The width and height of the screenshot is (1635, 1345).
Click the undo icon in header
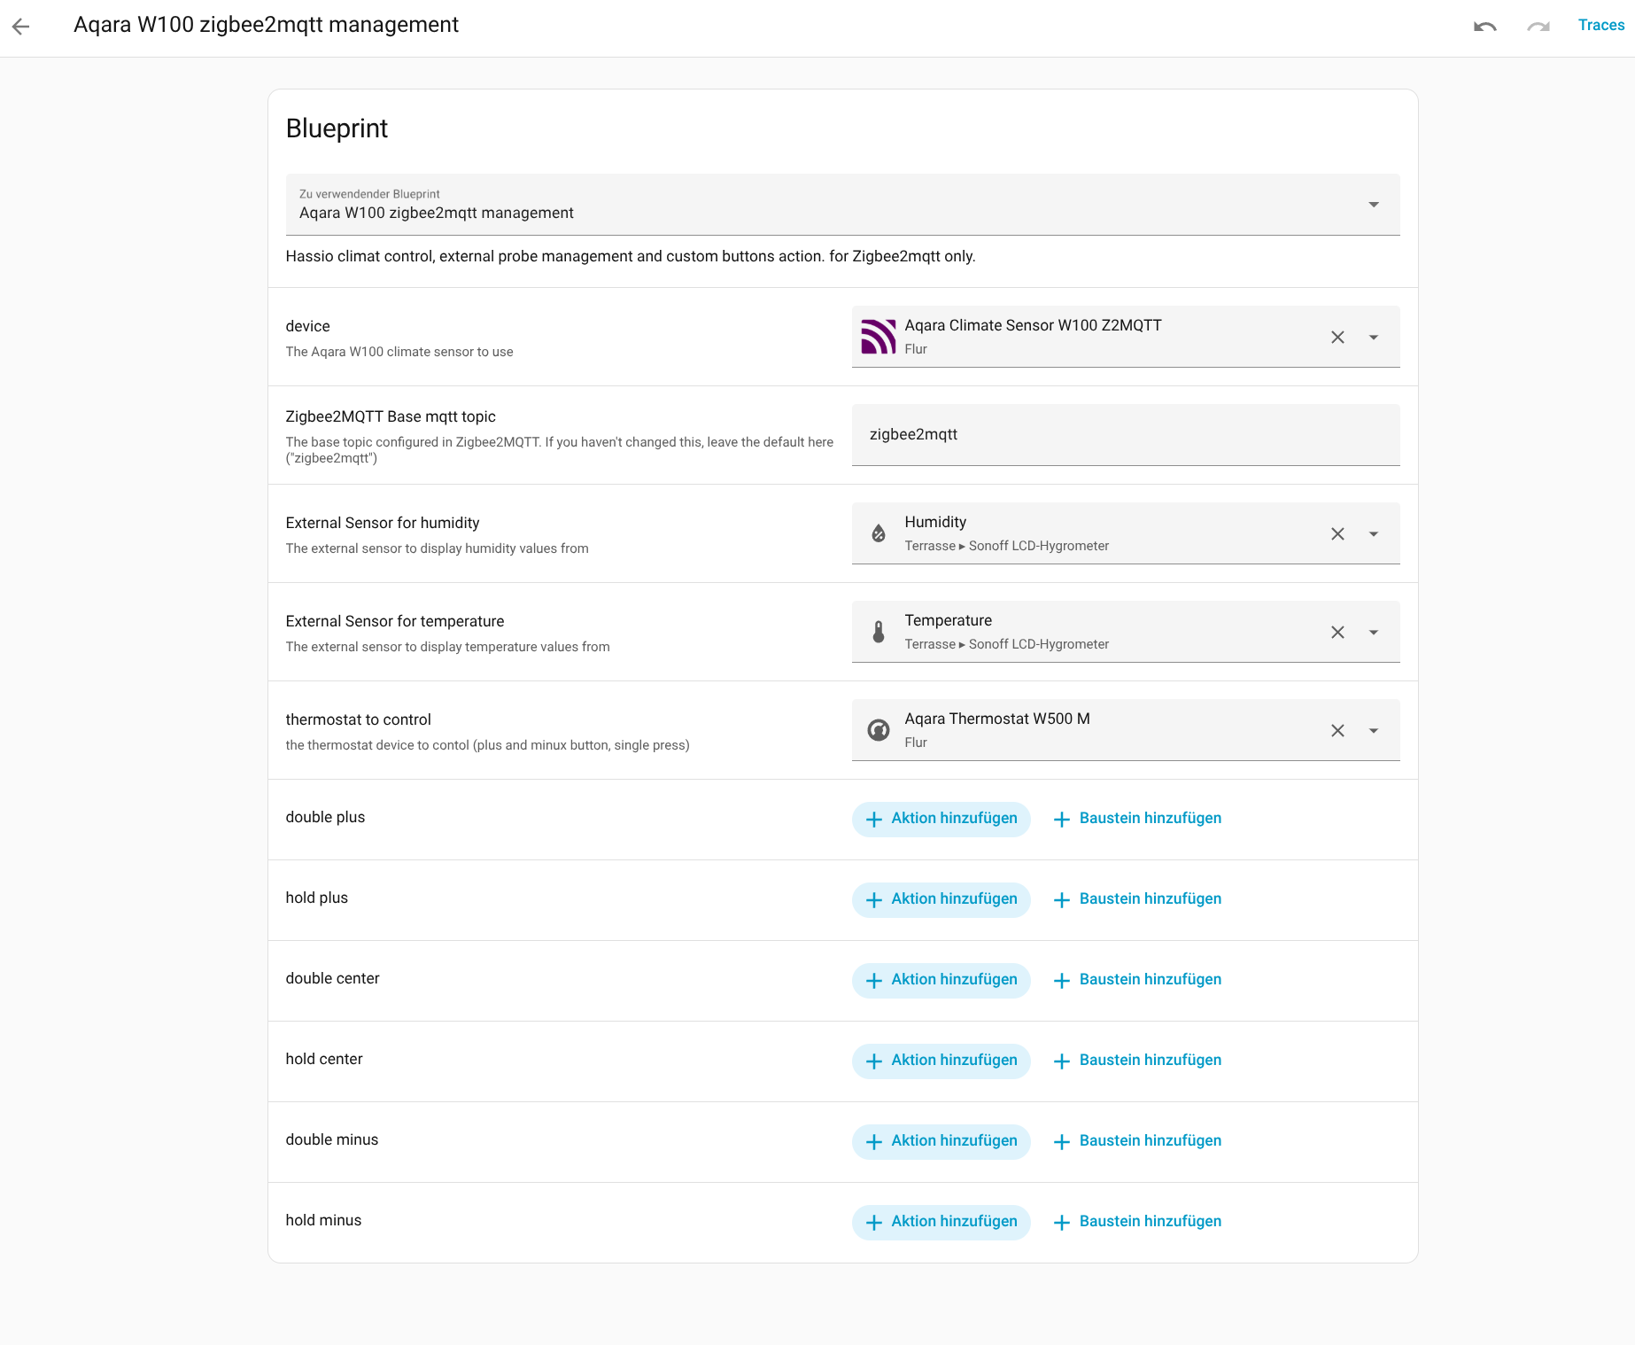(1485, 27)
